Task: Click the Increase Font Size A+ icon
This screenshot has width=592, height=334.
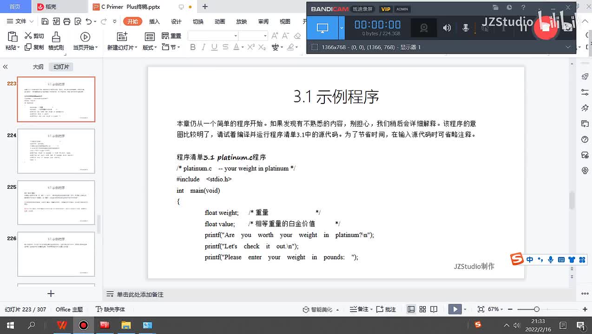Action: point(275,36)
